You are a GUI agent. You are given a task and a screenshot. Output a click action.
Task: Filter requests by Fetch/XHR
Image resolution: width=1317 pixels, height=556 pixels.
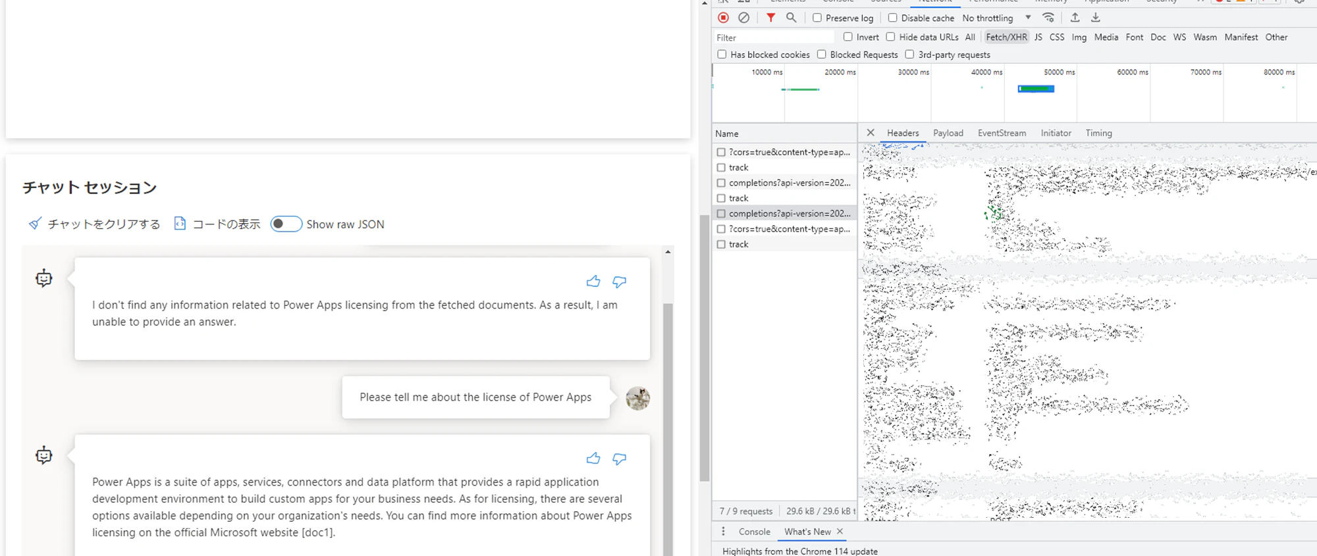1006,37
